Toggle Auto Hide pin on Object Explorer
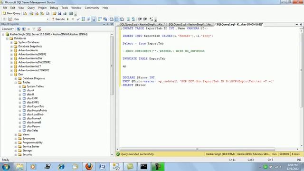304x171 pixels. point(108,24)
